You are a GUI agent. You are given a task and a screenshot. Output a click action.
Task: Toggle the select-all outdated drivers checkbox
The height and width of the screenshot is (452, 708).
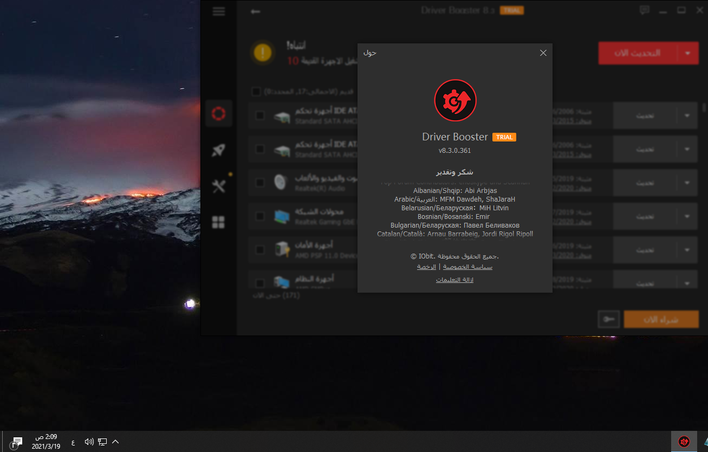click(x=256, y=91)
